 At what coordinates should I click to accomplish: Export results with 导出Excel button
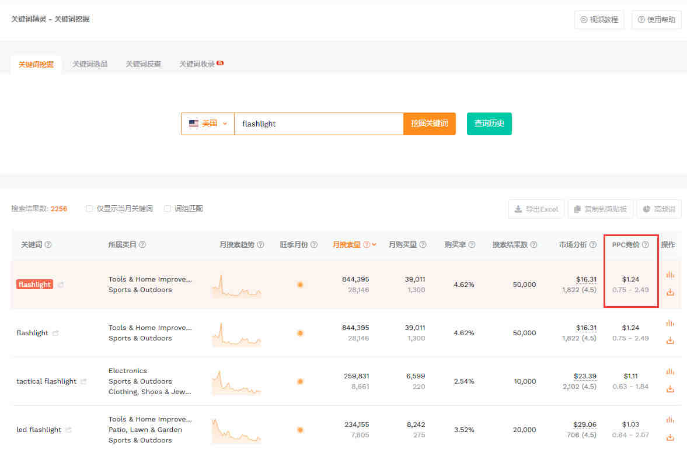pyautogui.click(x=536, y=209)
